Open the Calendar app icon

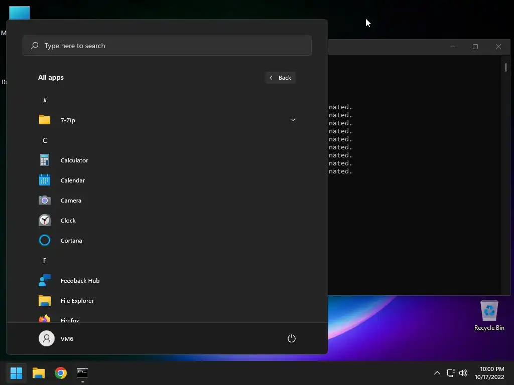(45, 180)
